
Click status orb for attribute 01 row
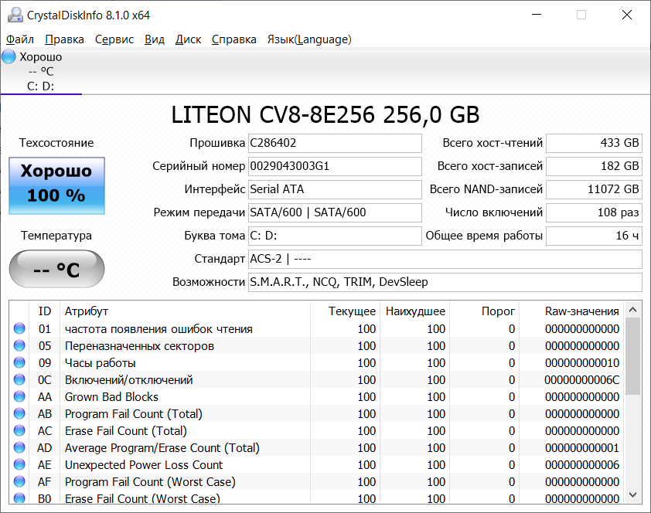pos(19,328)
